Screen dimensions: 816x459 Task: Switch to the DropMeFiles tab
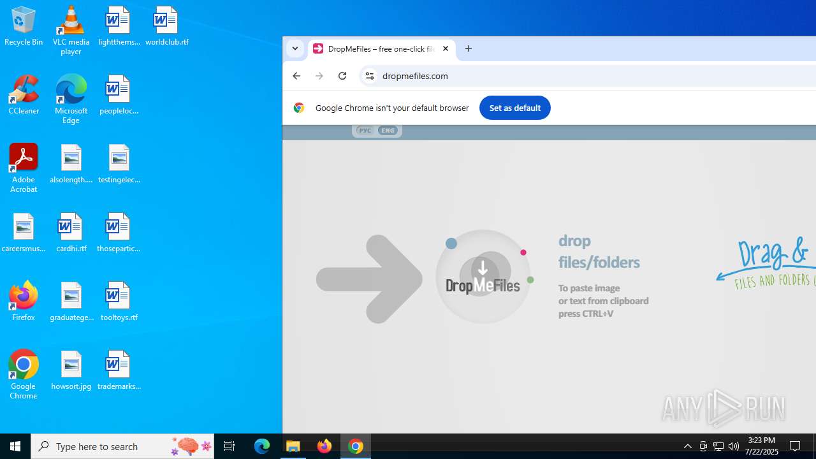(381, 48)
